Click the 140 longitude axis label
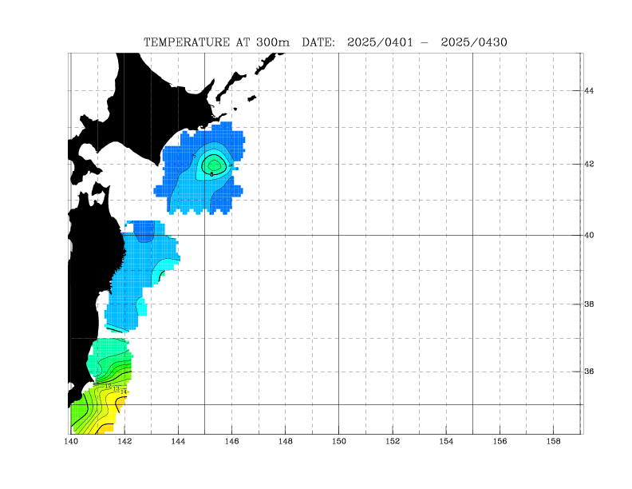This screenshot has width=632, height=489. (x=71, y=440)
